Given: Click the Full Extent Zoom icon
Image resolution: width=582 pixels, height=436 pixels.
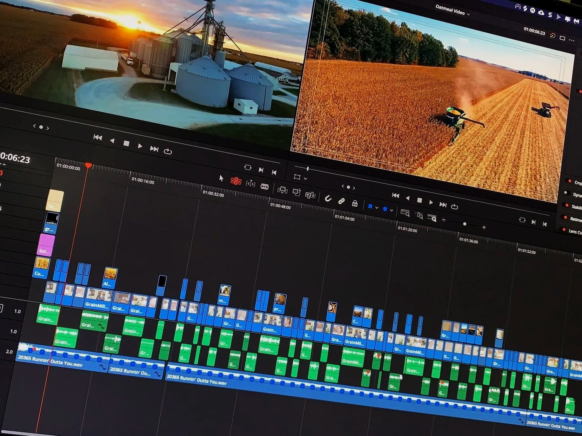Looking at the screenshot, I should [x=405, y=213].
